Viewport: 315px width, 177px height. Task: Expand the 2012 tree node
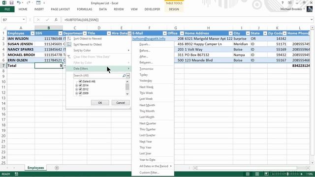click(x=77, y=89)
